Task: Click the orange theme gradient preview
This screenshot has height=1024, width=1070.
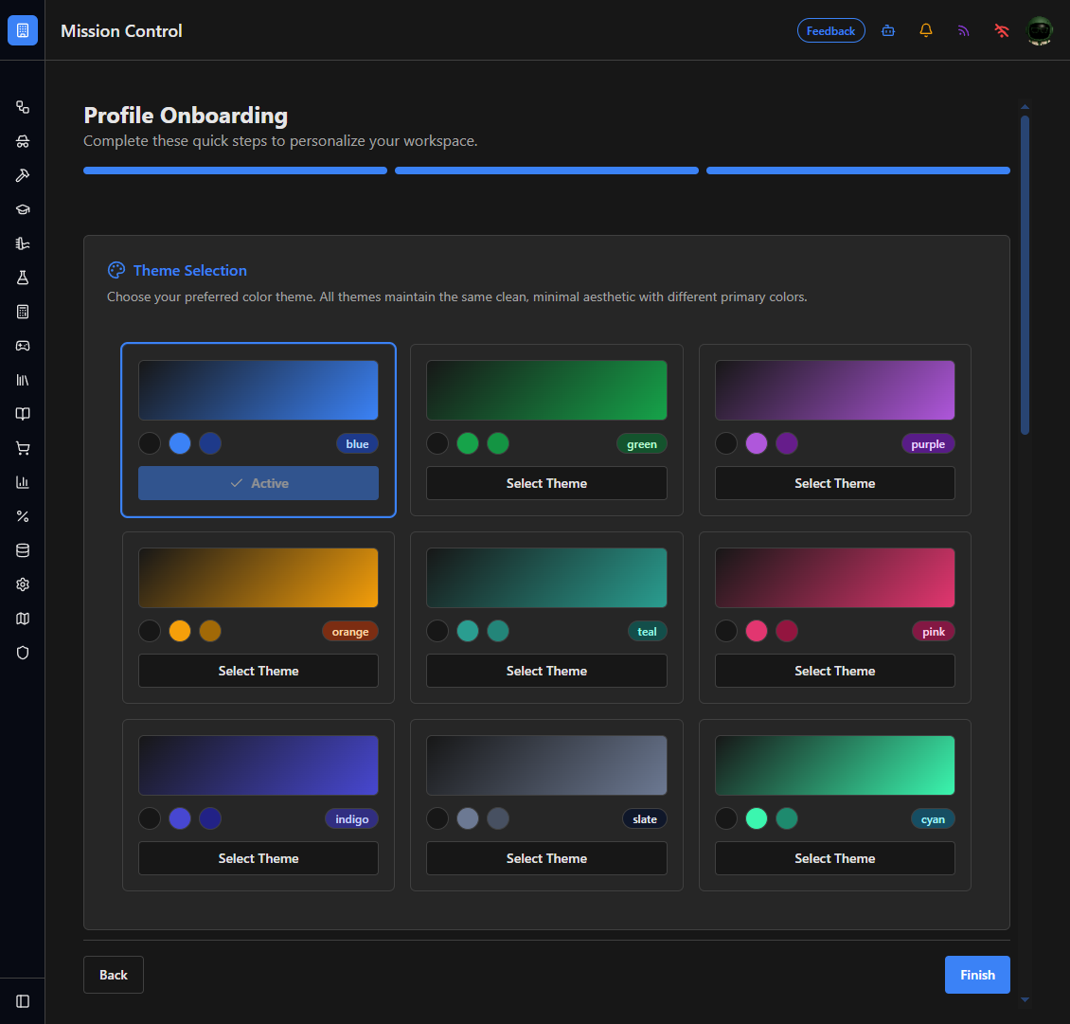Action: click(x=258, y=578)
